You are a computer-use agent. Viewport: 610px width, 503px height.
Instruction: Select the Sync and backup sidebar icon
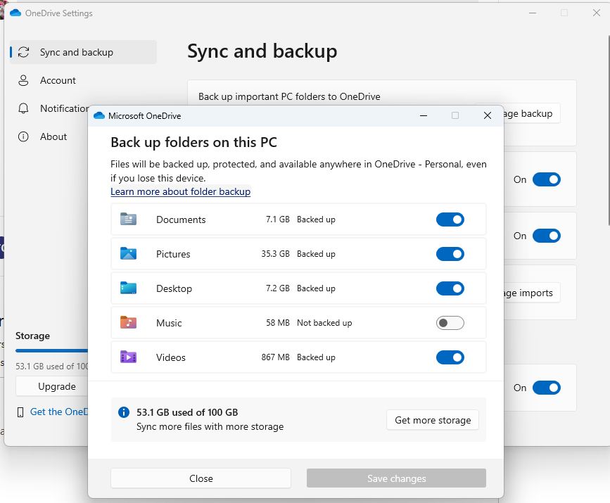(x=23, y=52)
